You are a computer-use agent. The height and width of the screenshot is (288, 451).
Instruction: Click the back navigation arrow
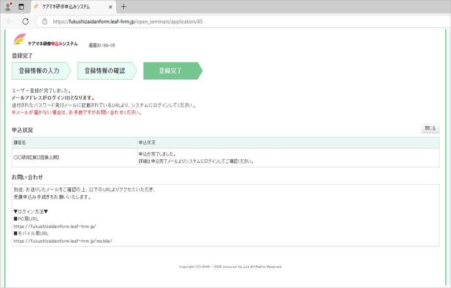click(x=10, y=21)
